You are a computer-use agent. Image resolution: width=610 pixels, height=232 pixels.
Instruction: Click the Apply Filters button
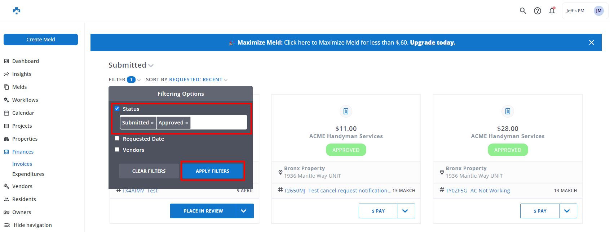pyautogui.click(x=213, y=171)
